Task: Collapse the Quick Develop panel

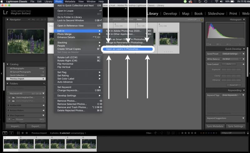Action: coord(244,49)
